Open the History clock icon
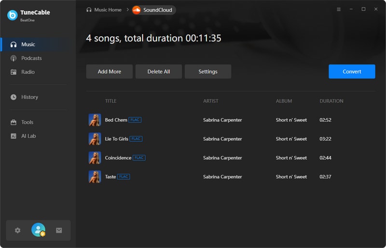 pyautogui.click(x=14, y=97)
